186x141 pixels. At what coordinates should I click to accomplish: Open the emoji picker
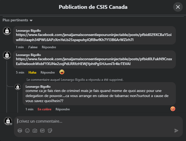pyautogui.click(x=27, y=131)
